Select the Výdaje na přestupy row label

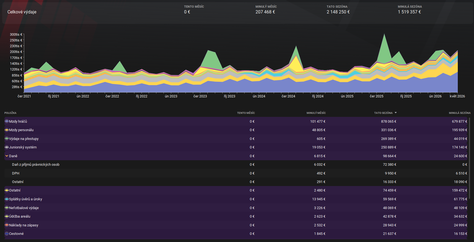point(24,139)
